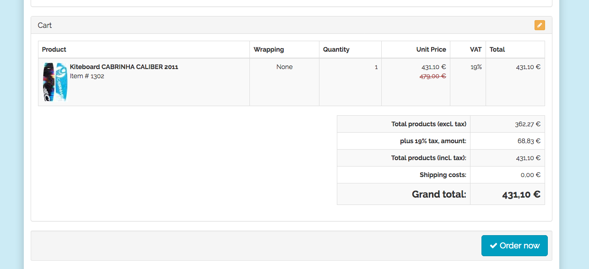Viewport: 589px width, 269px height.
Task: Click the crossed-out old price 479,00 €
Action: point(432,76)
